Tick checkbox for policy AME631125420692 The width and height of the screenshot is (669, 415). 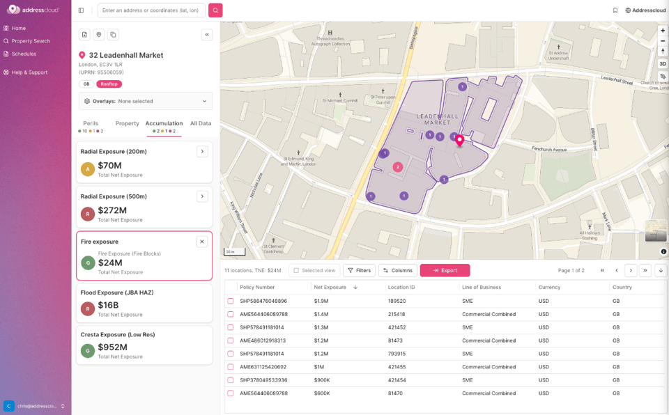coord(231,367)
